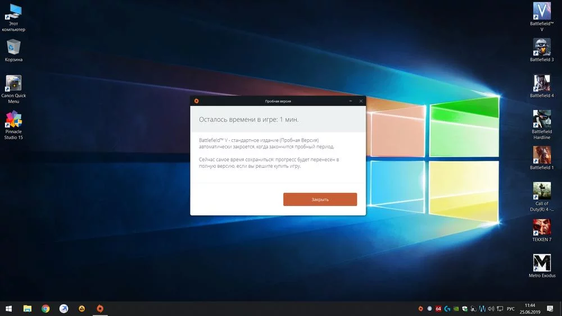
Task: Select Call of Duty 4 desktop shortcut
Action: point(542,197)
